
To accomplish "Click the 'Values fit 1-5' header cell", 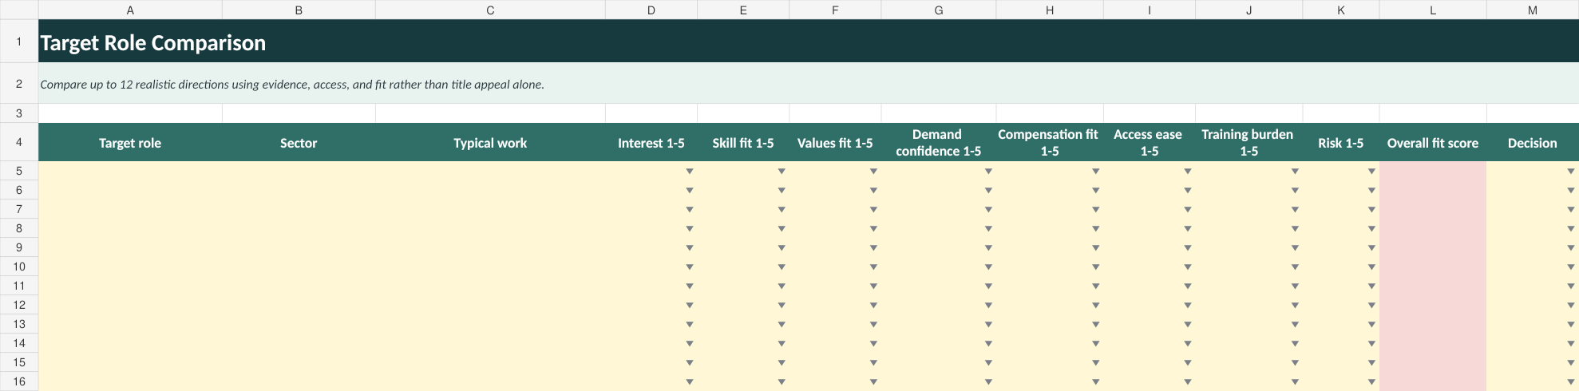I will 835,143.
